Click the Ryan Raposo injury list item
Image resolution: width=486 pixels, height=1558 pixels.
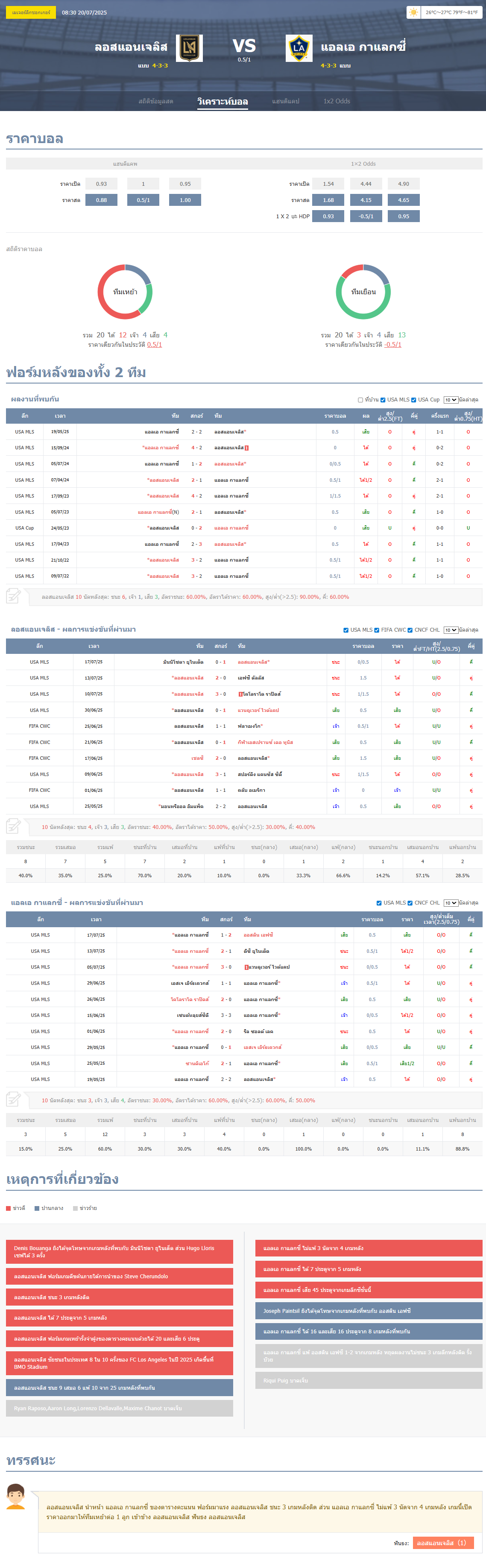[x=120, y=1409]
